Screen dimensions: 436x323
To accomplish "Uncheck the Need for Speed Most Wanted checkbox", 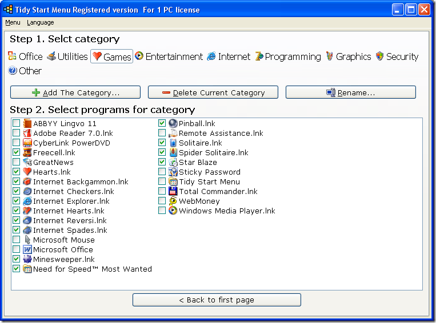I will pyautogui.click(x=17, y=269).
